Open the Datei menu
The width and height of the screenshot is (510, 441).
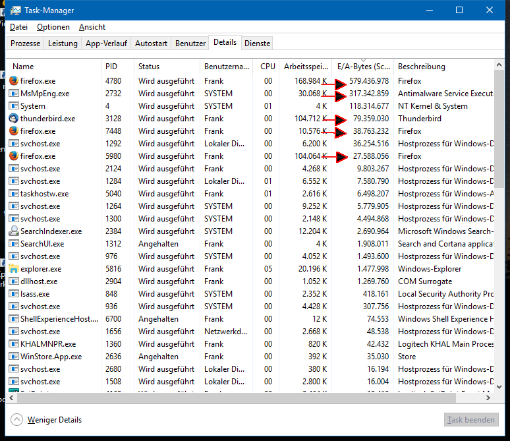(18, 27)
